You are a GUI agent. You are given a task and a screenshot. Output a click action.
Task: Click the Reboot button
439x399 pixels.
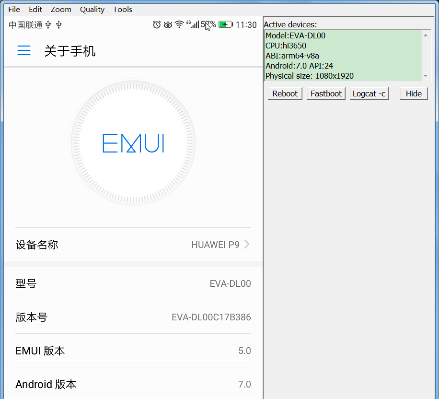click(285, 94)
